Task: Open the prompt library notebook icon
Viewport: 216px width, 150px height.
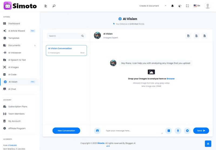Action: (168, 131)
